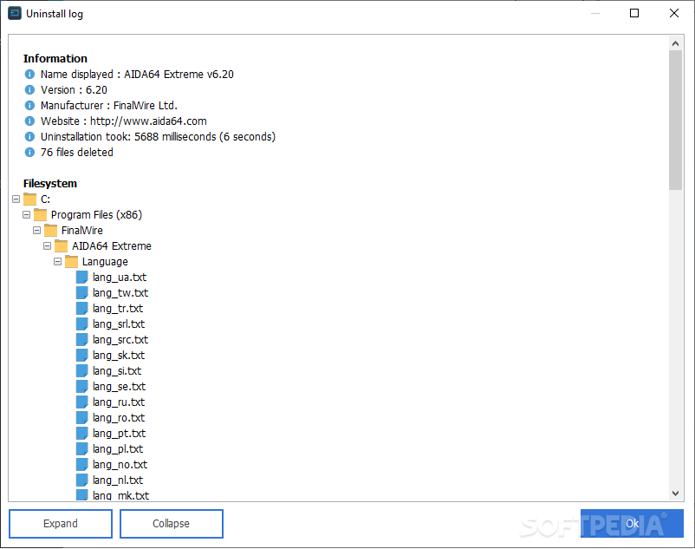Collapse the C: drive tree node
Viewport: 695px width, 549px height.
point(16,199)
